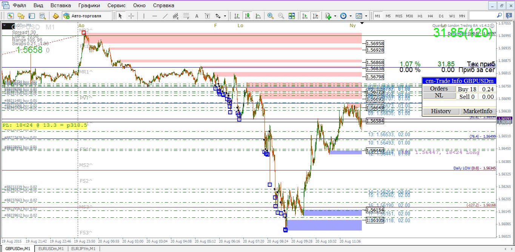Click the NL button in cm-Trade Info

coord(439,95)
